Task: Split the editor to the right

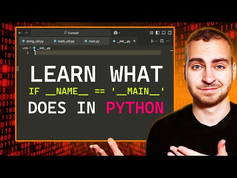Action: coord(162,41)
